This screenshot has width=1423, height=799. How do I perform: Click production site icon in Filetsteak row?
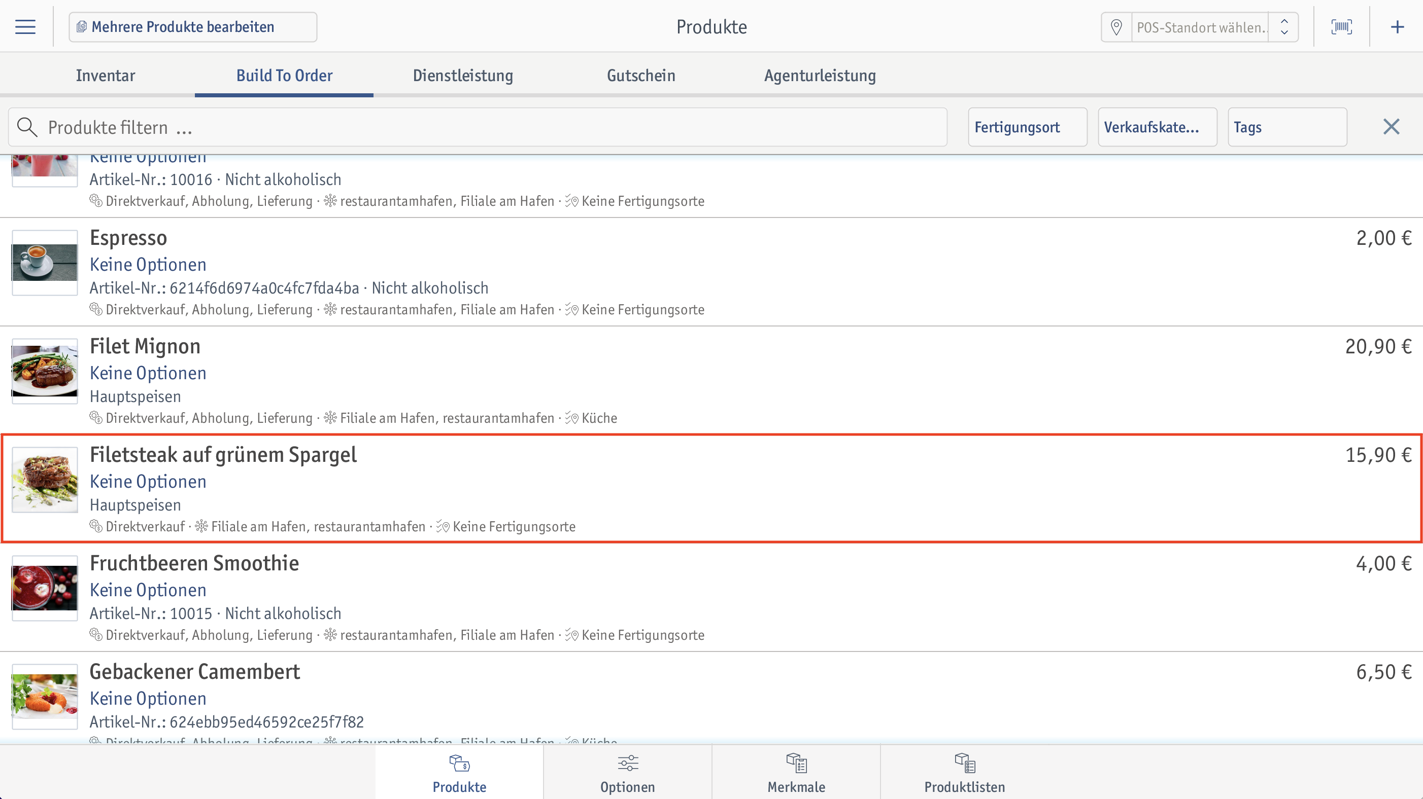443,526
